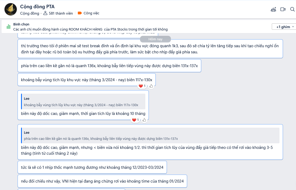
Task: Click the Hôm nay date separator
Action: point(155,39)
